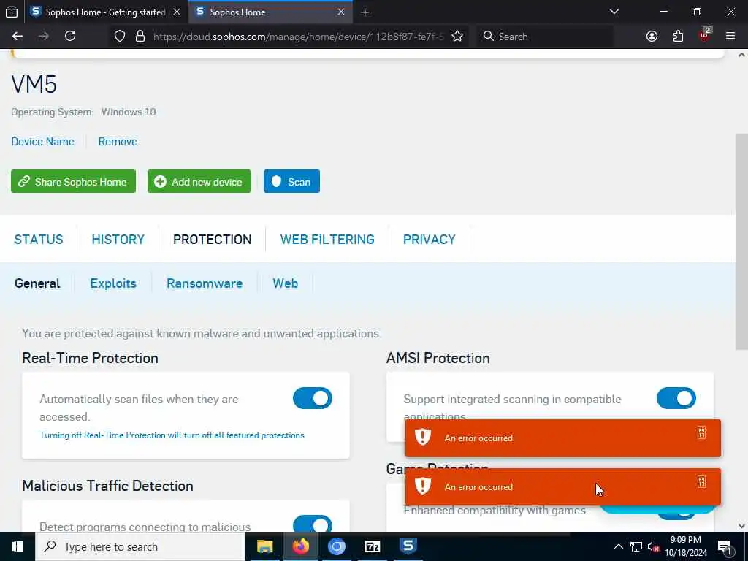
Task: Switch to the STATUS tab
Action: pos(39,239)
